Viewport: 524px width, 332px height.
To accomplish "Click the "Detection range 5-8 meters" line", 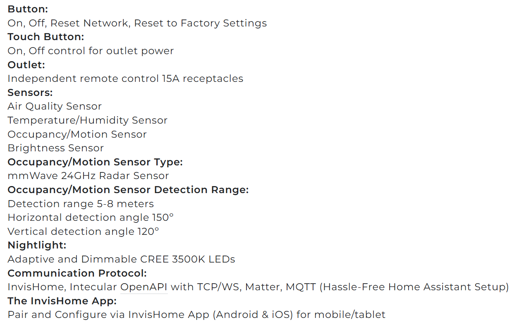I will click(x=81, y=204).
